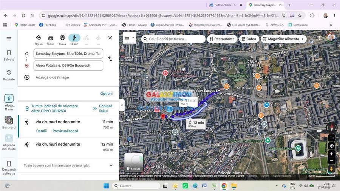The image size is (340, 191).
Task: Open the Aleea... 11 min recent route
Action: click(9, 102)
